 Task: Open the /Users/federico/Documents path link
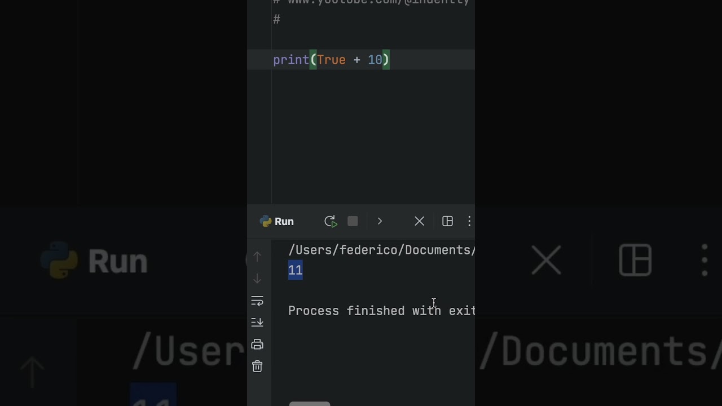pos(382,250)
